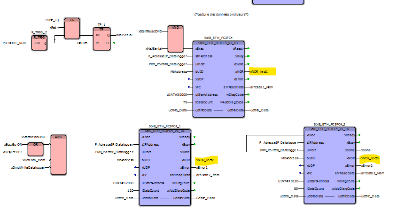Click the OR block fed by Pulse_1

click(x=72, y=29)
